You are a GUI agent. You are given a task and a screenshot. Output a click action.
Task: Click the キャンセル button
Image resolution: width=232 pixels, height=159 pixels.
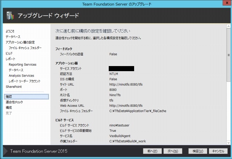pos(218,151)
